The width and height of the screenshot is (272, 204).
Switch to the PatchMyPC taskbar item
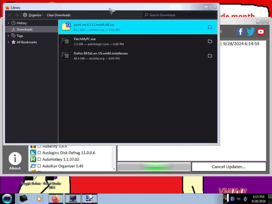(x=89, y=199)
